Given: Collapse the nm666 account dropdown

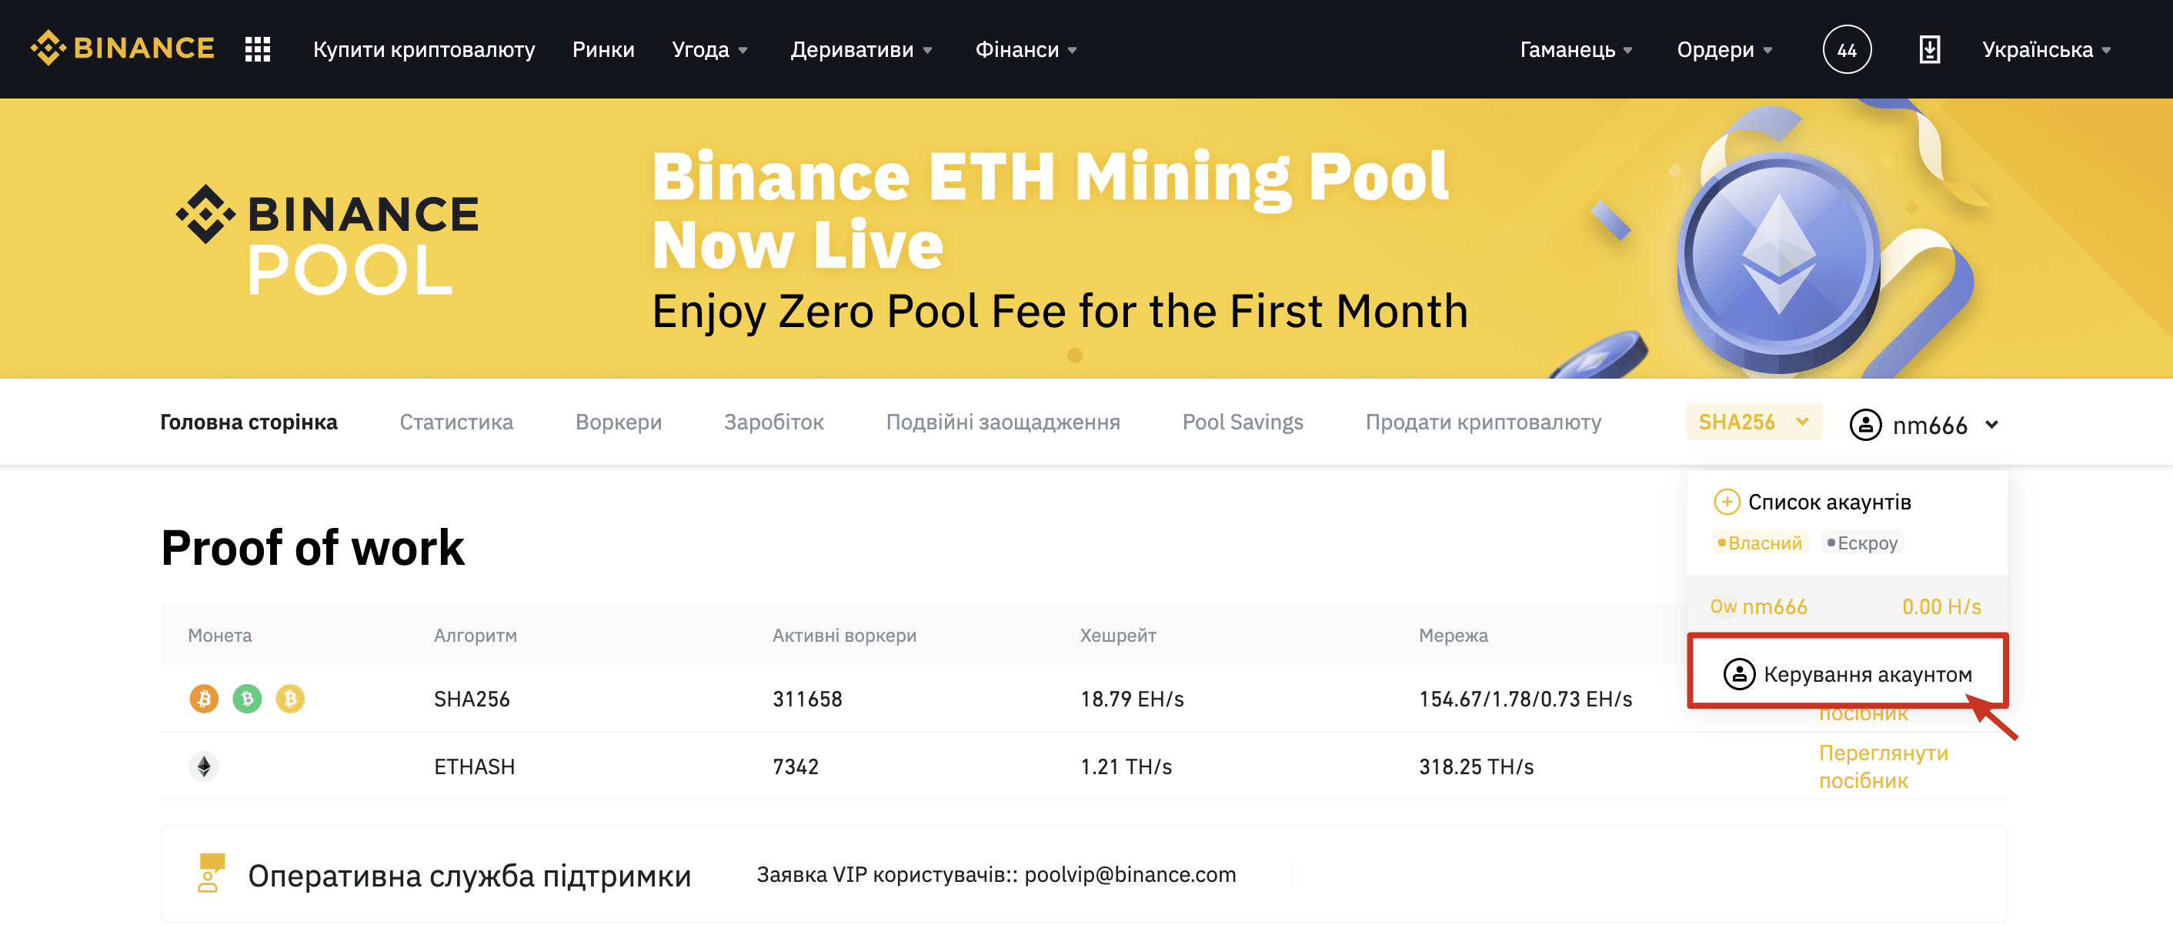Looking at the screenshot, I should 1924,424.
